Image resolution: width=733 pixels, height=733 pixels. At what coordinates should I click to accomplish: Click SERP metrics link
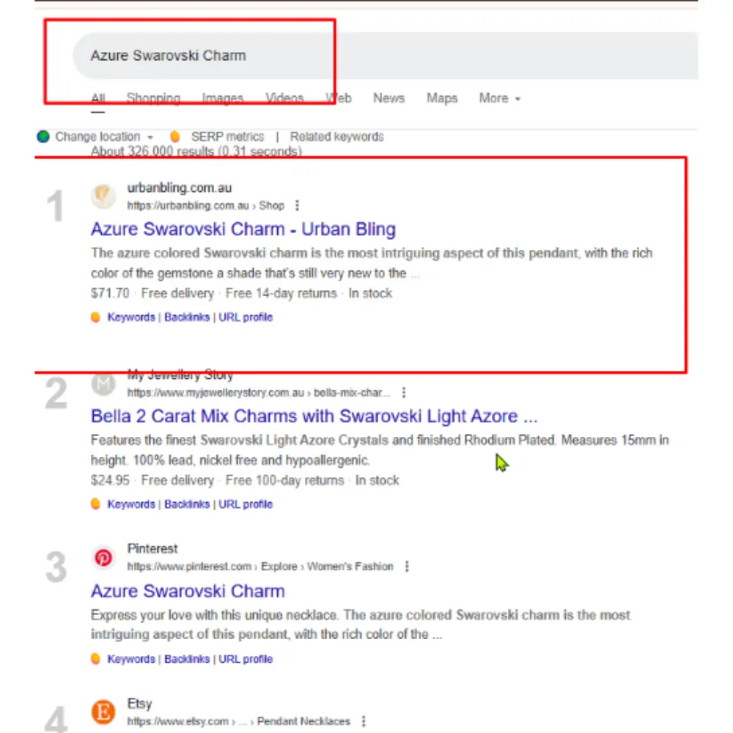click(227, 136)
